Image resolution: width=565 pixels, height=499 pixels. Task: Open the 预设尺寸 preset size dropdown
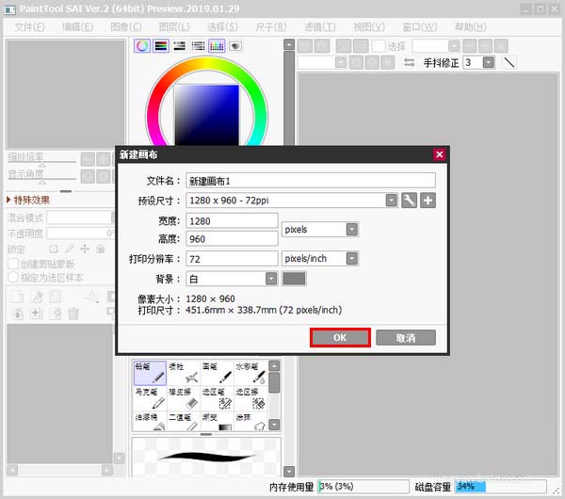[392, 201]
